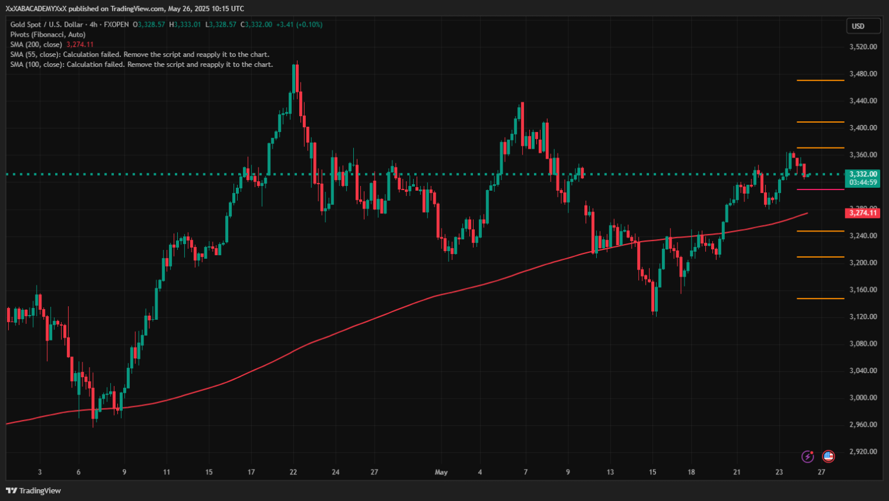Click date 7 on the time axis
The height and width of the screenshot is (501, 889).
coord(526,472)
